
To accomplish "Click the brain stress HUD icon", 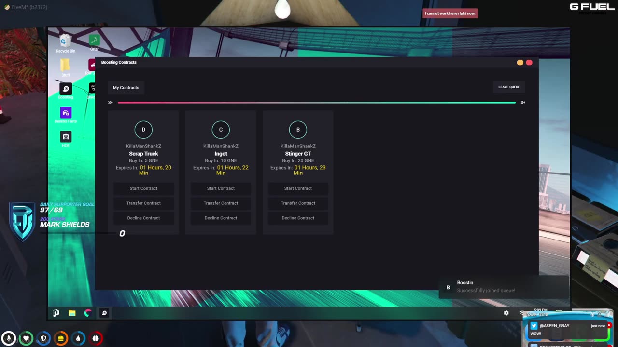I will click(96, 338).
